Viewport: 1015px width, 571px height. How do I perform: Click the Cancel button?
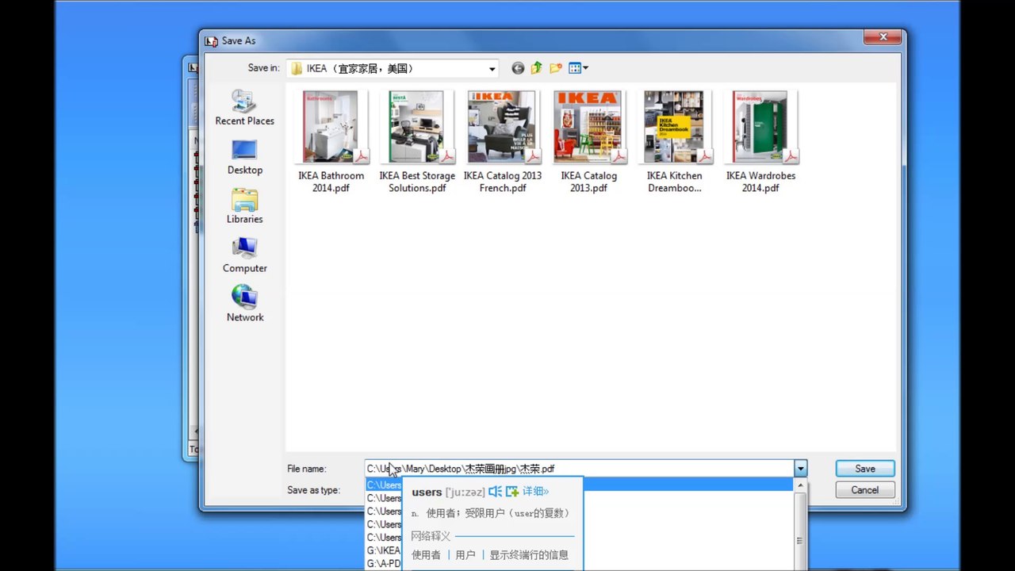(865, 490)
